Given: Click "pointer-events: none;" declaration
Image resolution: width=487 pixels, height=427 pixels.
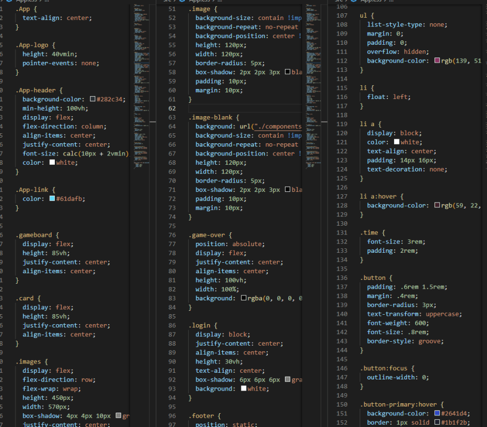Looking at the screenshot, I should tap(61, 63).
